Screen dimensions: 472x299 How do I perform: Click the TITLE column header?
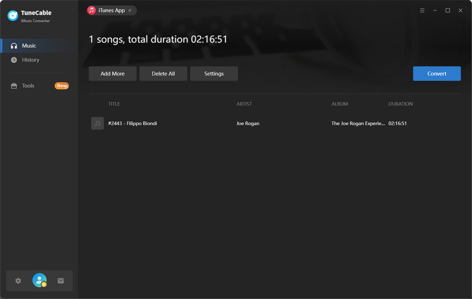click(x=114, y=104)
